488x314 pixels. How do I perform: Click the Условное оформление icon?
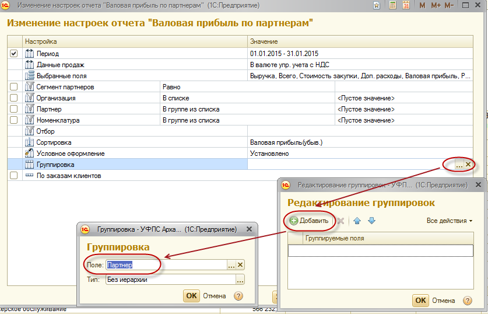click(29, 153)
